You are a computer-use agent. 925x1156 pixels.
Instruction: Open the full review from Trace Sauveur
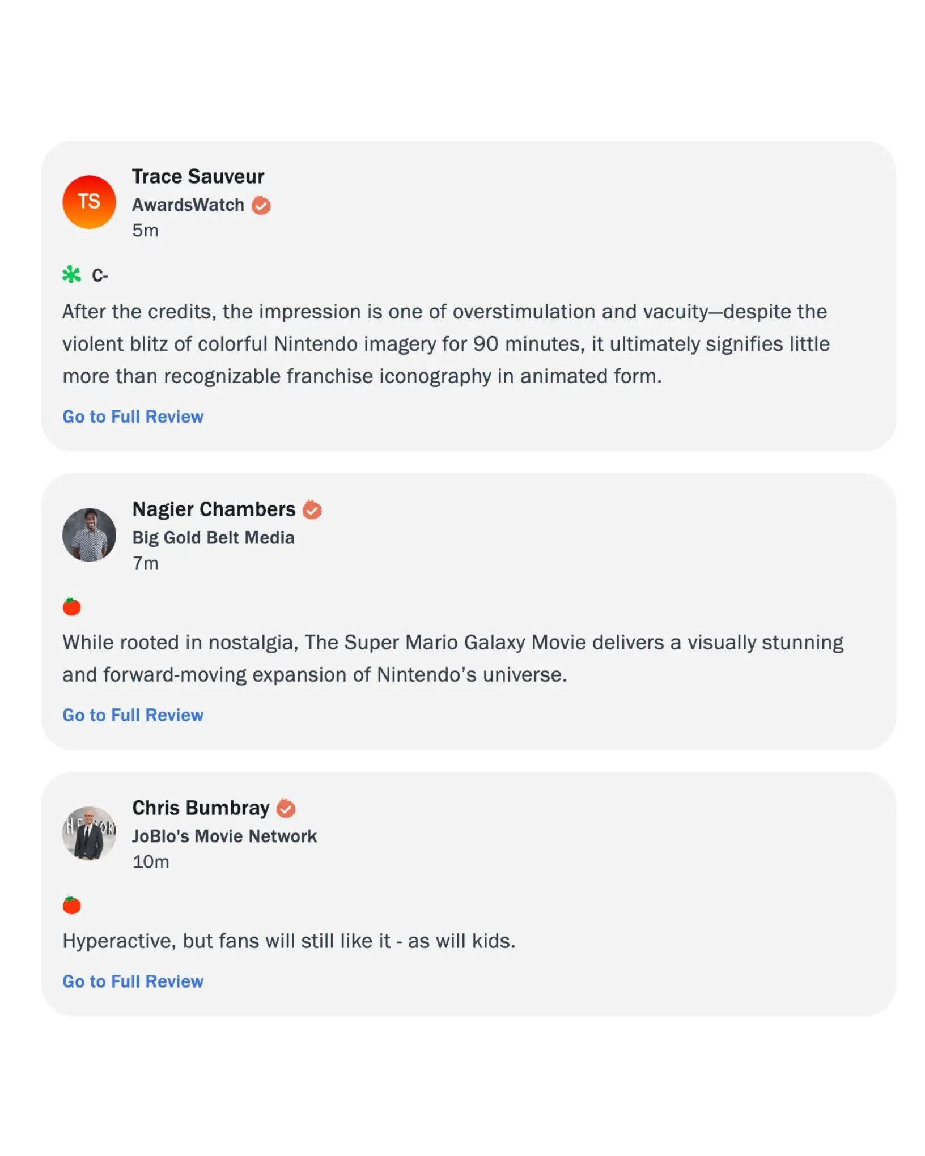tap(133, 416)
